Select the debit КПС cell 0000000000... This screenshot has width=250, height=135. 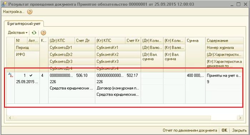pyautogui.click(x=61, y=75)
